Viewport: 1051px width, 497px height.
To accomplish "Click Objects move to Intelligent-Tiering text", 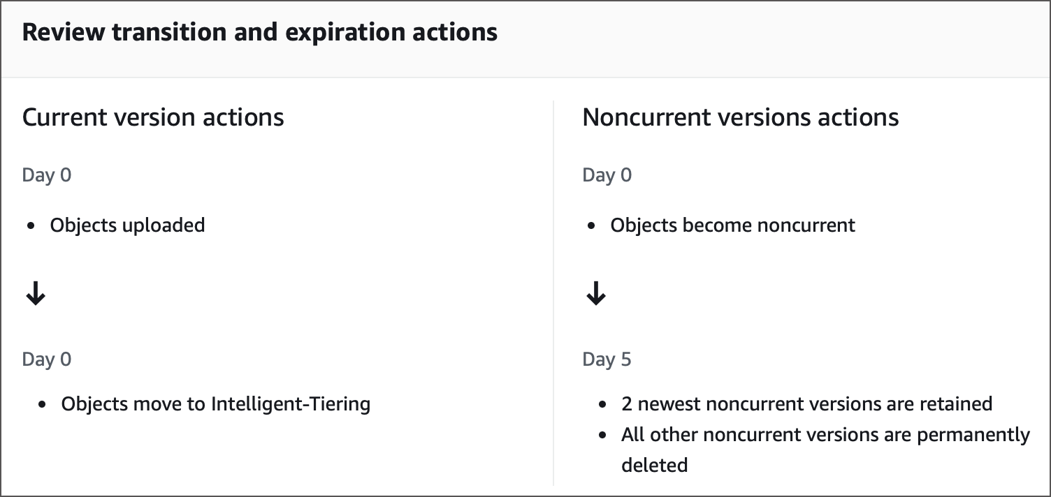I will click(215, 404).
